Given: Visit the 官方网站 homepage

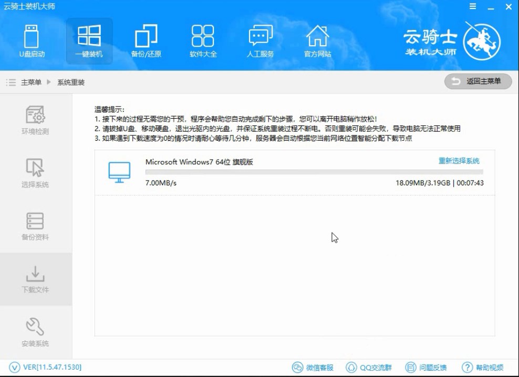Looking at the screenshot, I should 316,41.
